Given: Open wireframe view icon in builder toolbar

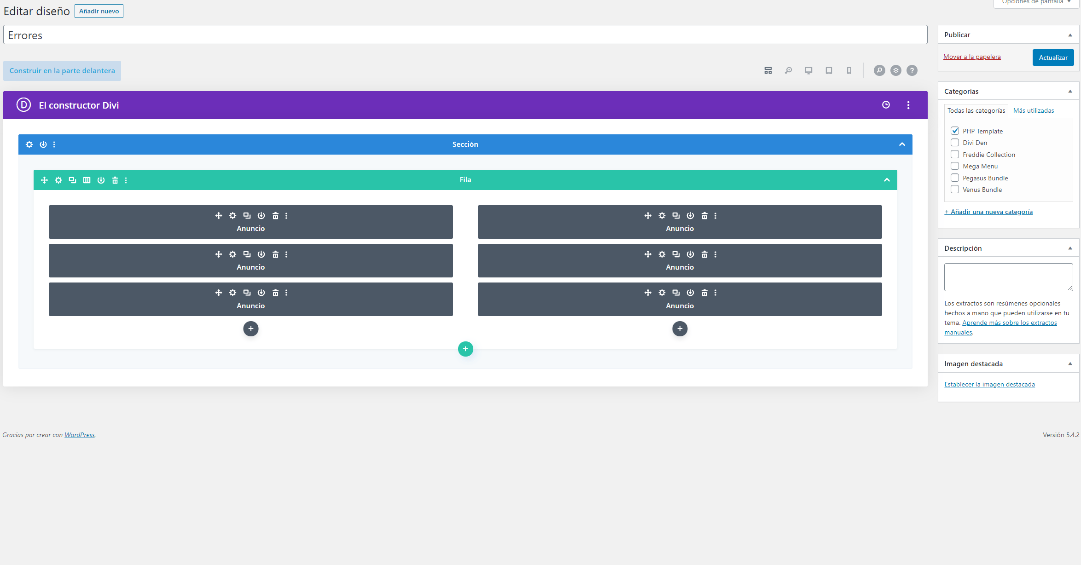Looking at the screenshot, I should 768,70.
